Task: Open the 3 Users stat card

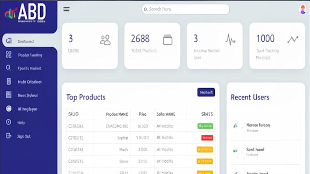Action: coord(90,46)
